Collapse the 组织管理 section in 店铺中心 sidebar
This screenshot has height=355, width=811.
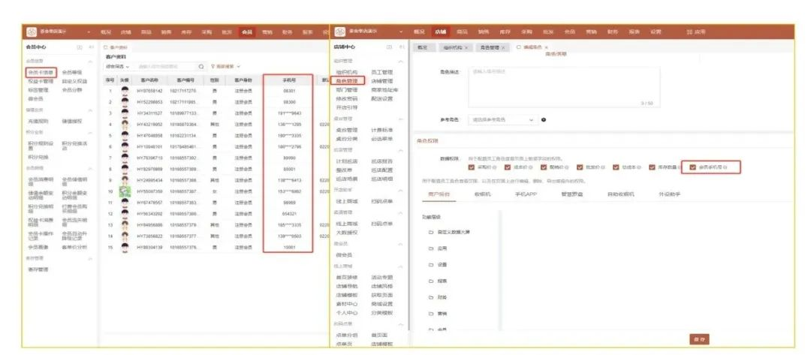[400, 61]
